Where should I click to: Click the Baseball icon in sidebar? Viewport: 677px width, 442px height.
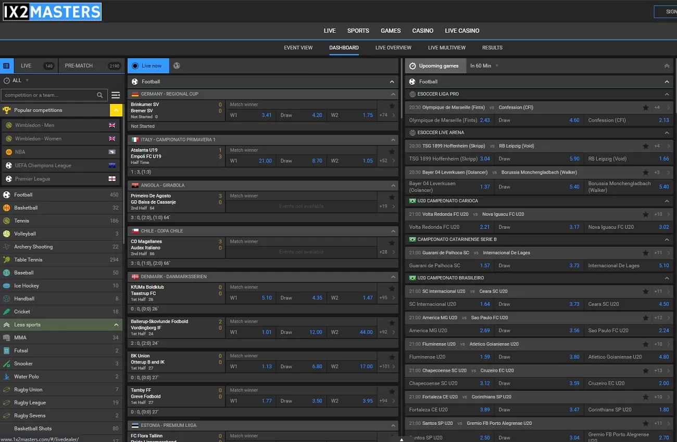pos(7,273)
